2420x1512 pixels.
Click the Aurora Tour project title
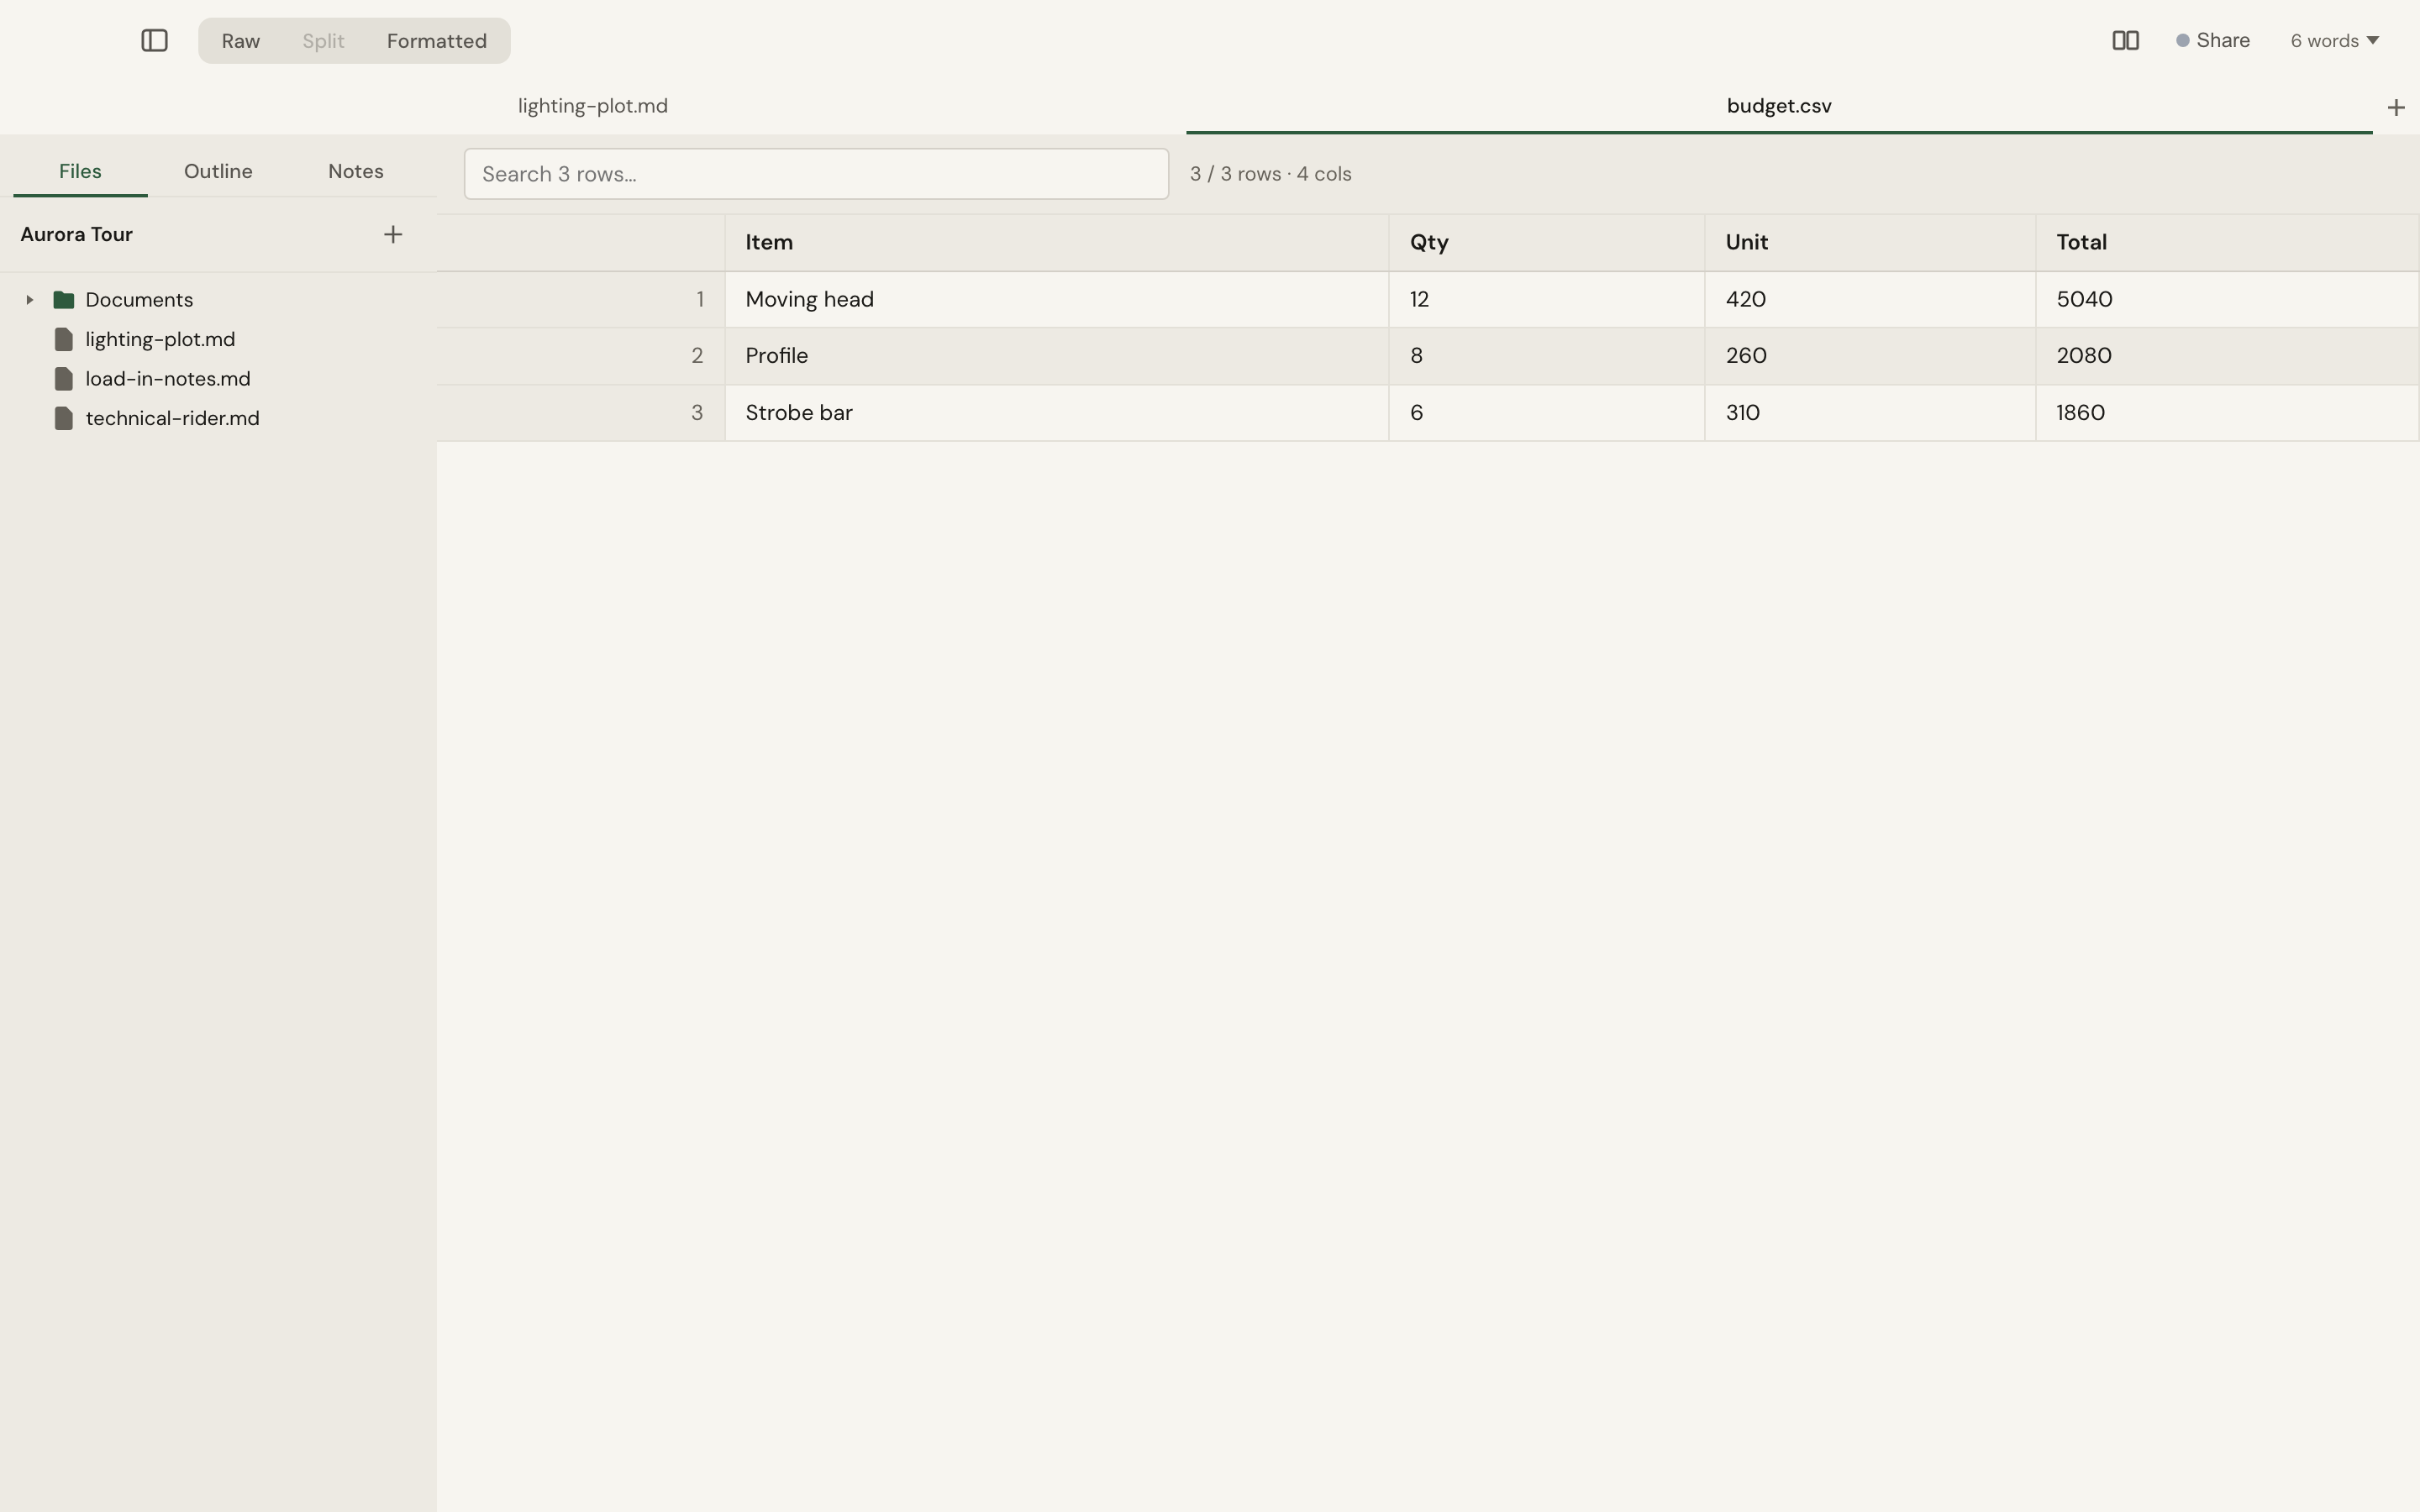[x=77, y=234]
